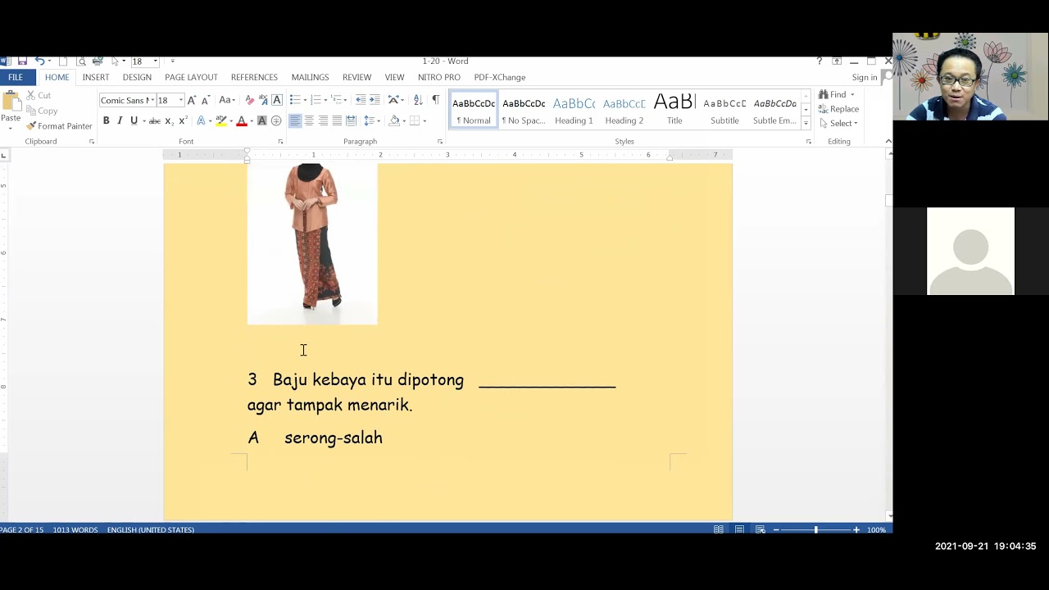Zoom in using the plus button
Image resolution: width=1049 pixels, height=590 pixels.
click(856, 529)
